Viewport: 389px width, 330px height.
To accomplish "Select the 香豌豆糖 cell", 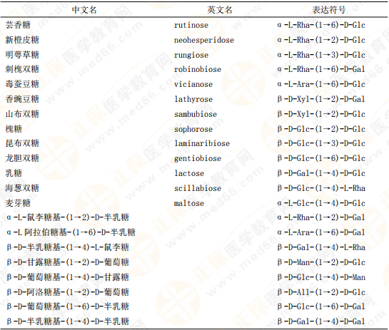I will tap(22, 99).
